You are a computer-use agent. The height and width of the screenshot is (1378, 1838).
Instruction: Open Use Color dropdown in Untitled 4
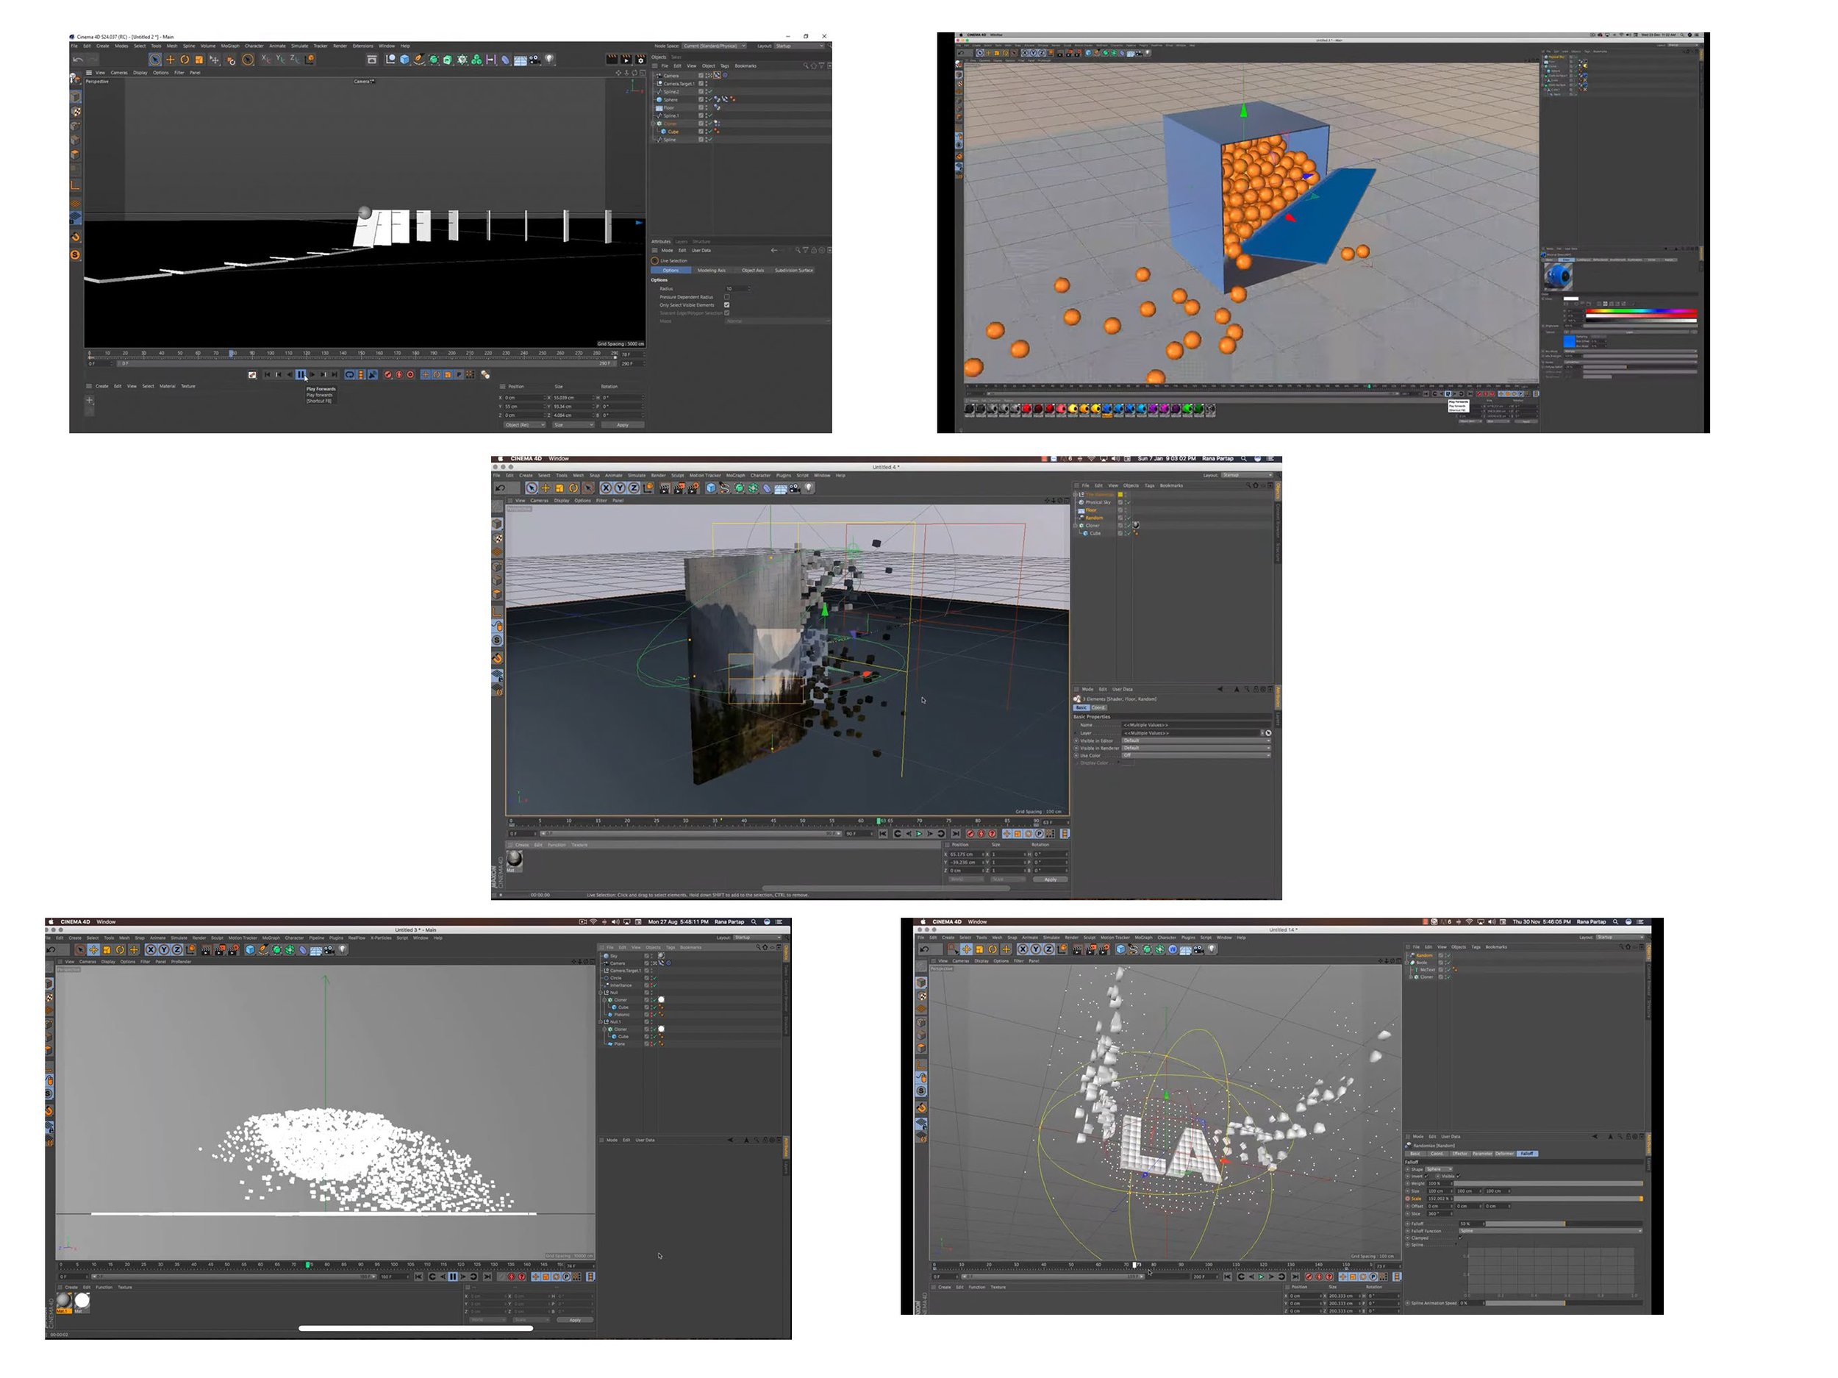[x=1195, y=755]
